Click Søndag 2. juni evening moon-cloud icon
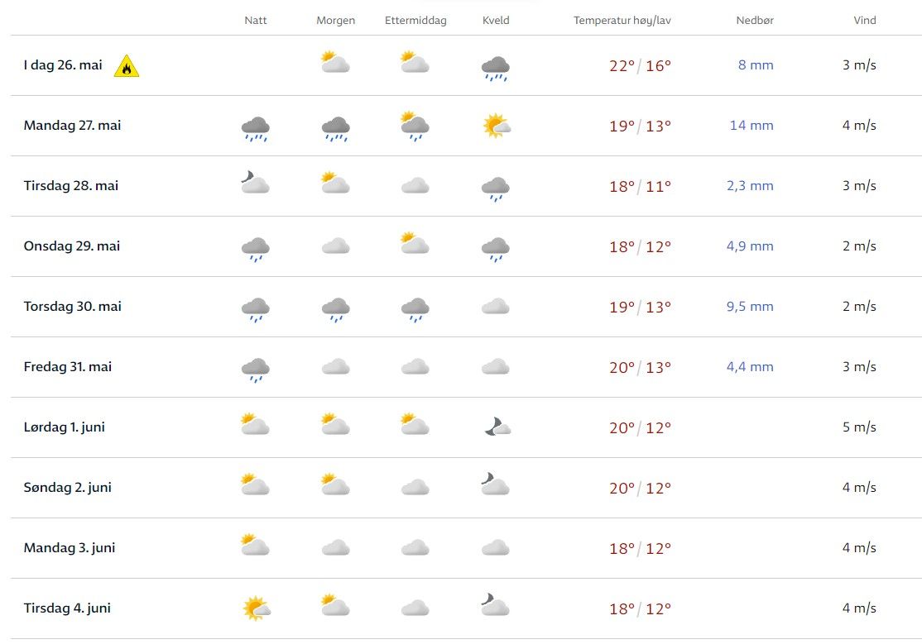The image size is (922, 644). click(495, 485)
